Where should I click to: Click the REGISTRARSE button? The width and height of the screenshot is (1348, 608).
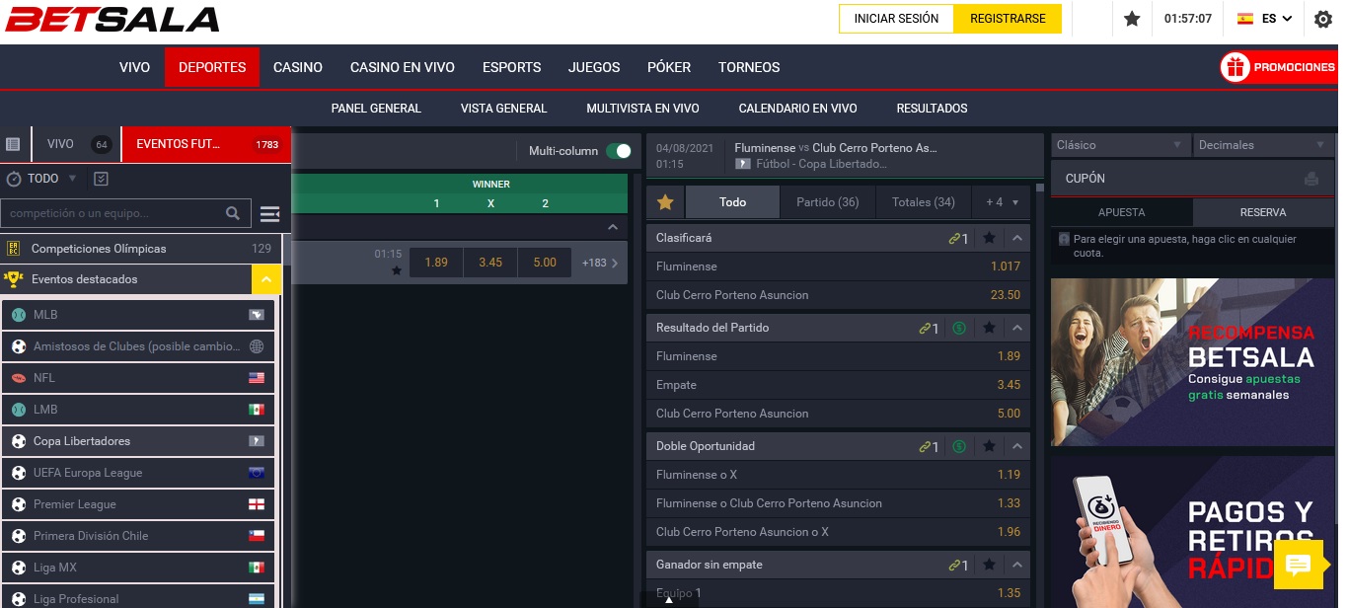(1008, 19)
